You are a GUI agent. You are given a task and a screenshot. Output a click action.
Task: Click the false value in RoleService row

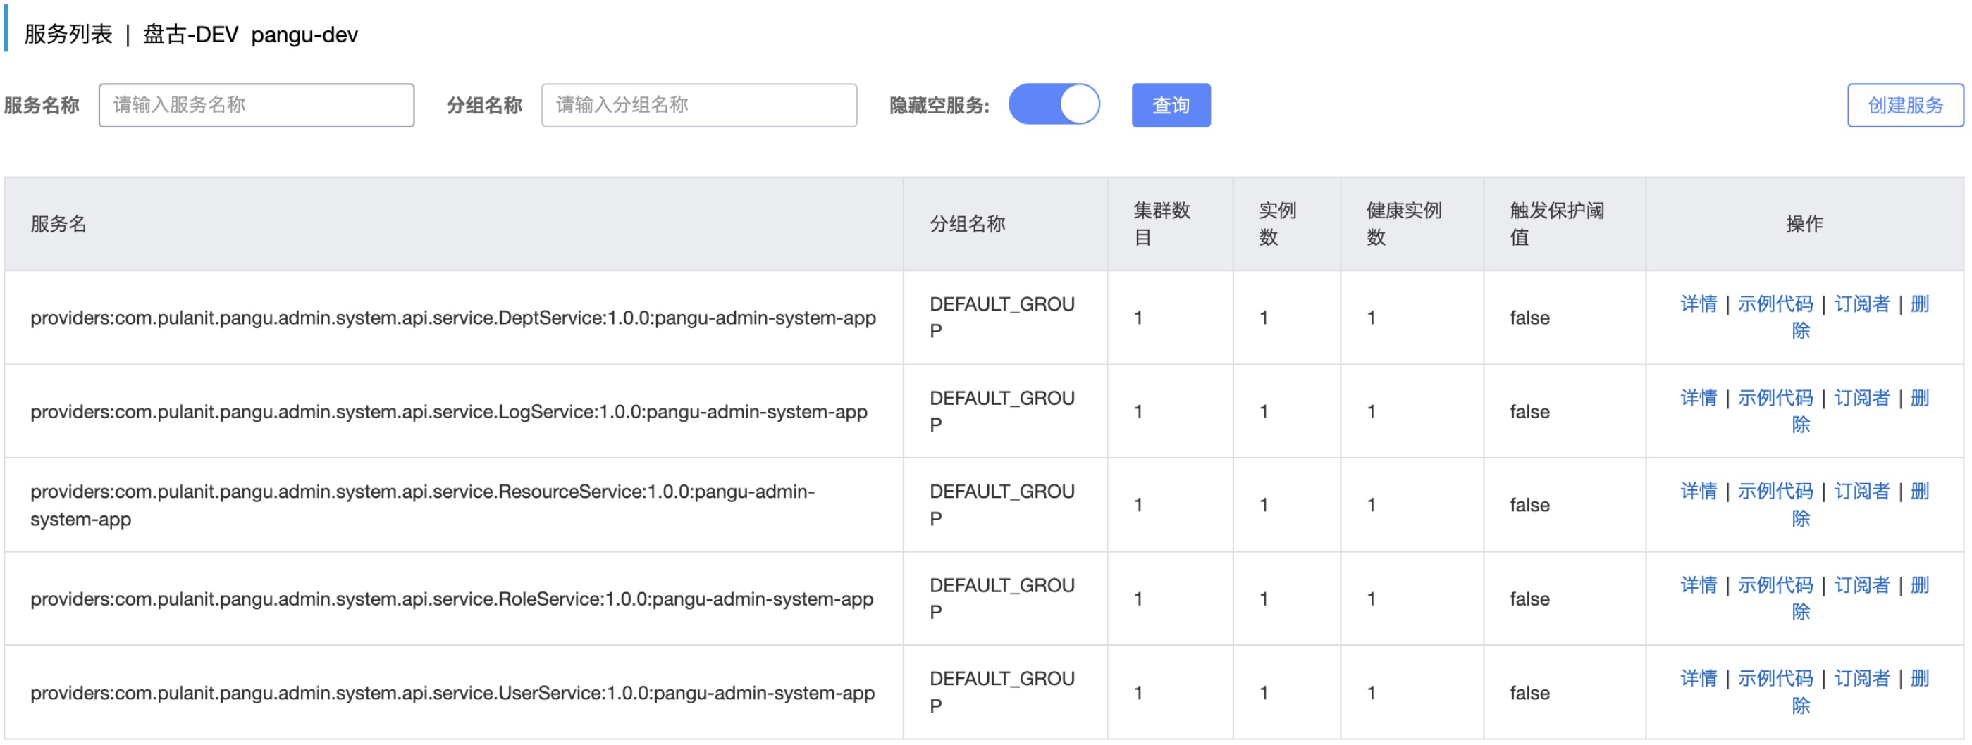1529,600
